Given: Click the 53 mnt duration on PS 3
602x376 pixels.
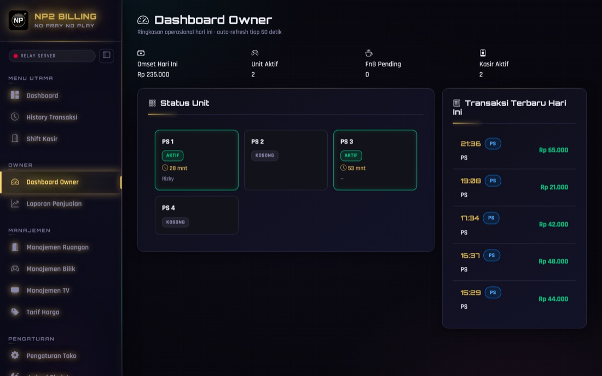Looking at the screenshot, I should click(357, 168).
